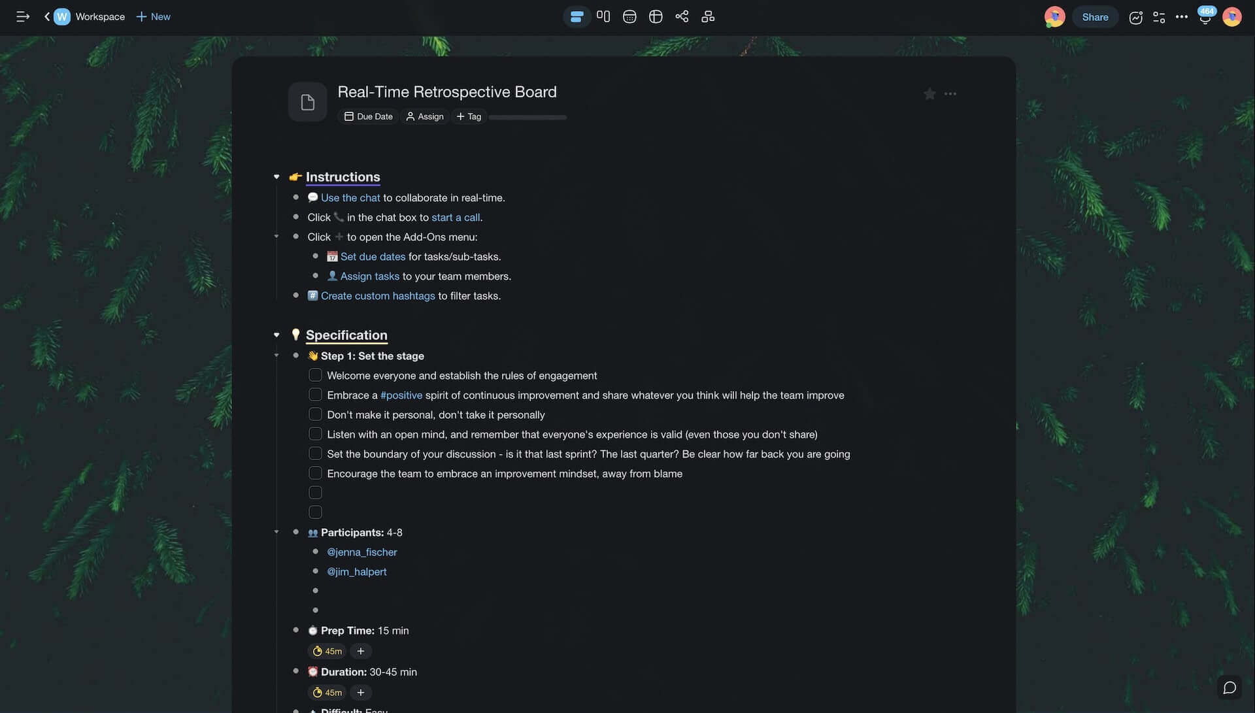This screenshot has width=1255, height=713.
Task: Open the notifications bell with 464 badge
Action: point(1205,17)
